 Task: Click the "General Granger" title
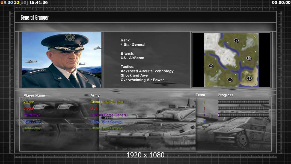34,17
